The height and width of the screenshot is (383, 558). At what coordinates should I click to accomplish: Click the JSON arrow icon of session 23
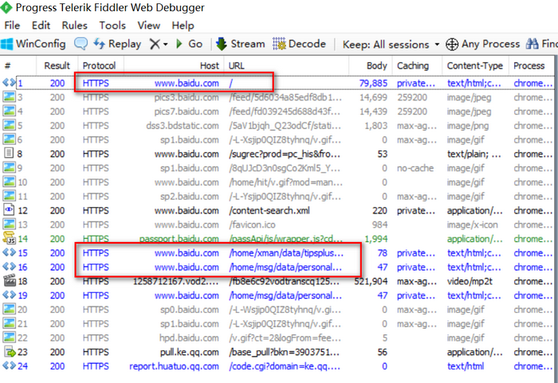[x=10, y=352]
